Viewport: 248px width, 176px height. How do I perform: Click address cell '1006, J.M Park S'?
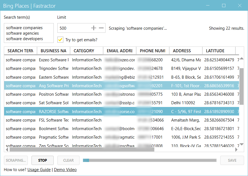pyautogui.click(x=186, y=137)
